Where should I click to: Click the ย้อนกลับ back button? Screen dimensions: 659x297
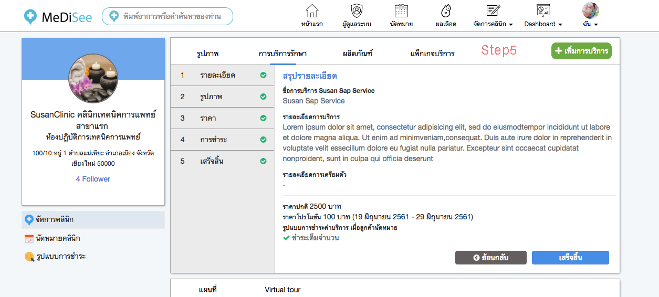[x=490, y=258]
